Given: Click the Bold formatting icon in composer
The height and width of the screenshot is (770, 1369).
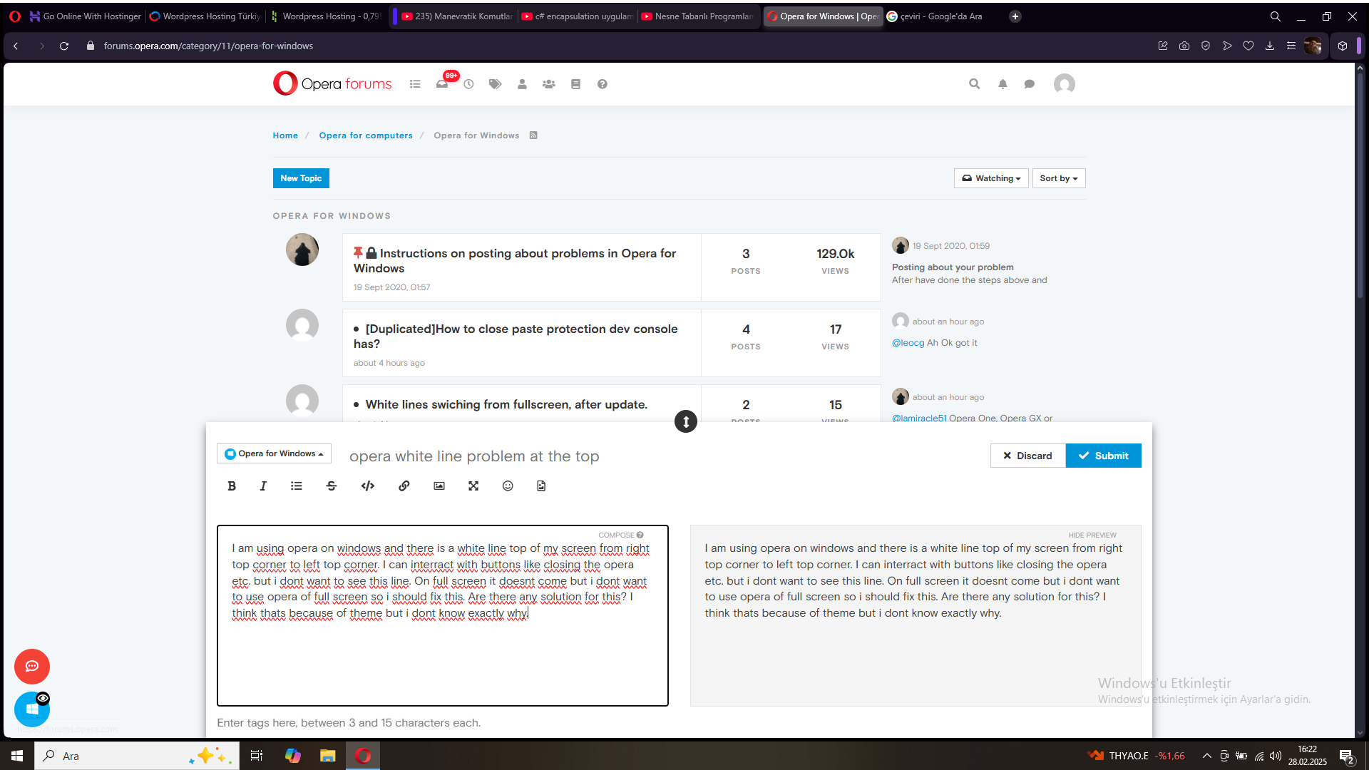Looking at the screenshot, I should [x=232, y=486].
